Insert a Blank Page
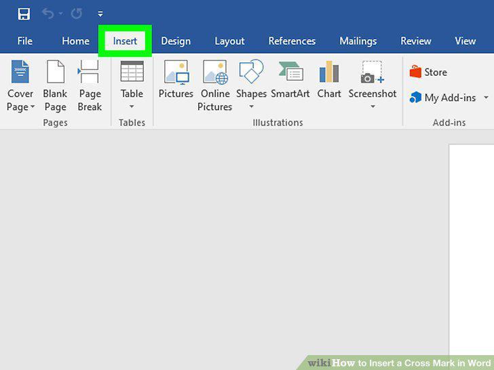The height and width of the screenshot is (370, 494). tap(56, 85)
